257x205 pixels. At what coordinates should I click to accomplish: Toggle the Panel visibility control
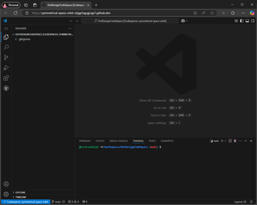pyautogui.click(x=247, y=21)
